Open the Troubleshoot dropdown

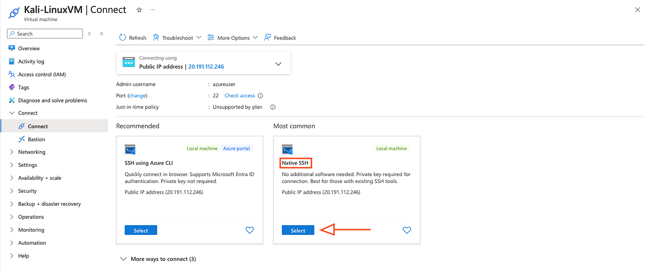(177, 38)
